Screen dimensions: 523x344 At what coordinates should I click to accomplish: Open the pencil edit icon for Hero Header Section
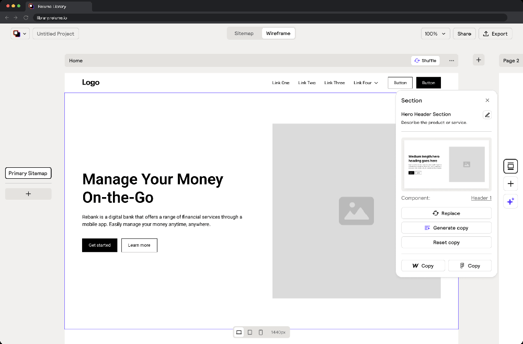pyautogui.click(x=487, y=114)
